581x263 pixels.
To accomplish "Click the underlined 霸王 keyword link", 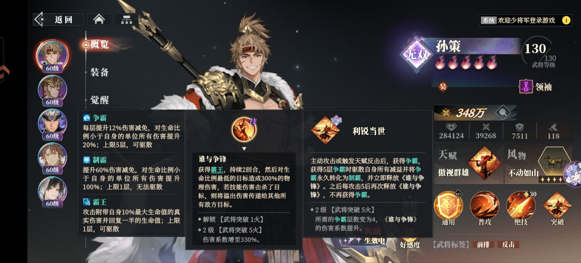I will coord(217,170).
